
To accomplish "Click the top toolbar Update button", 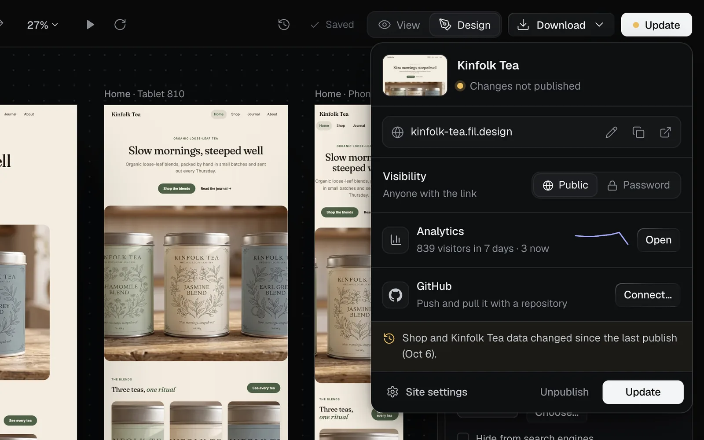I will (656, 25).
